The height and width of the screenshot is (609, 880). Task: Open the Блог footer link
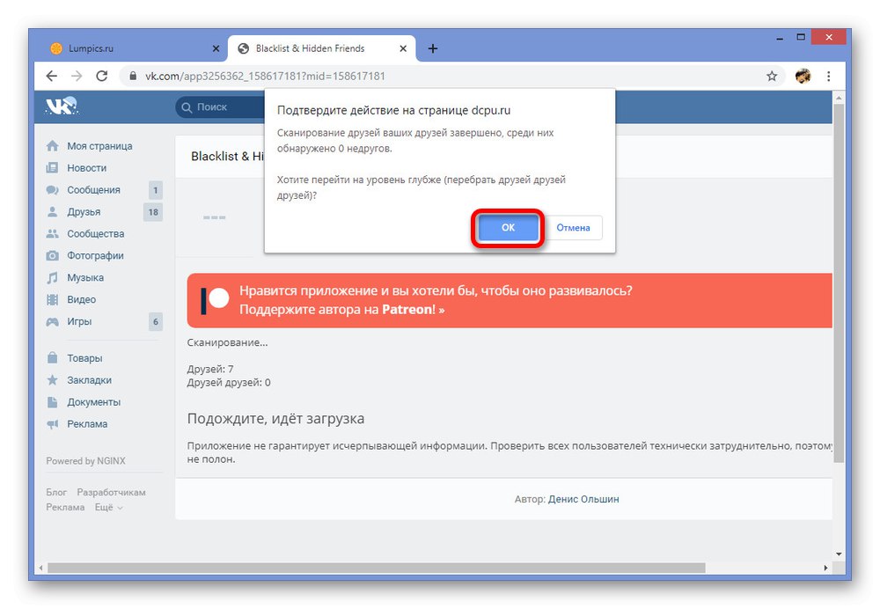(x=56, y=492)
